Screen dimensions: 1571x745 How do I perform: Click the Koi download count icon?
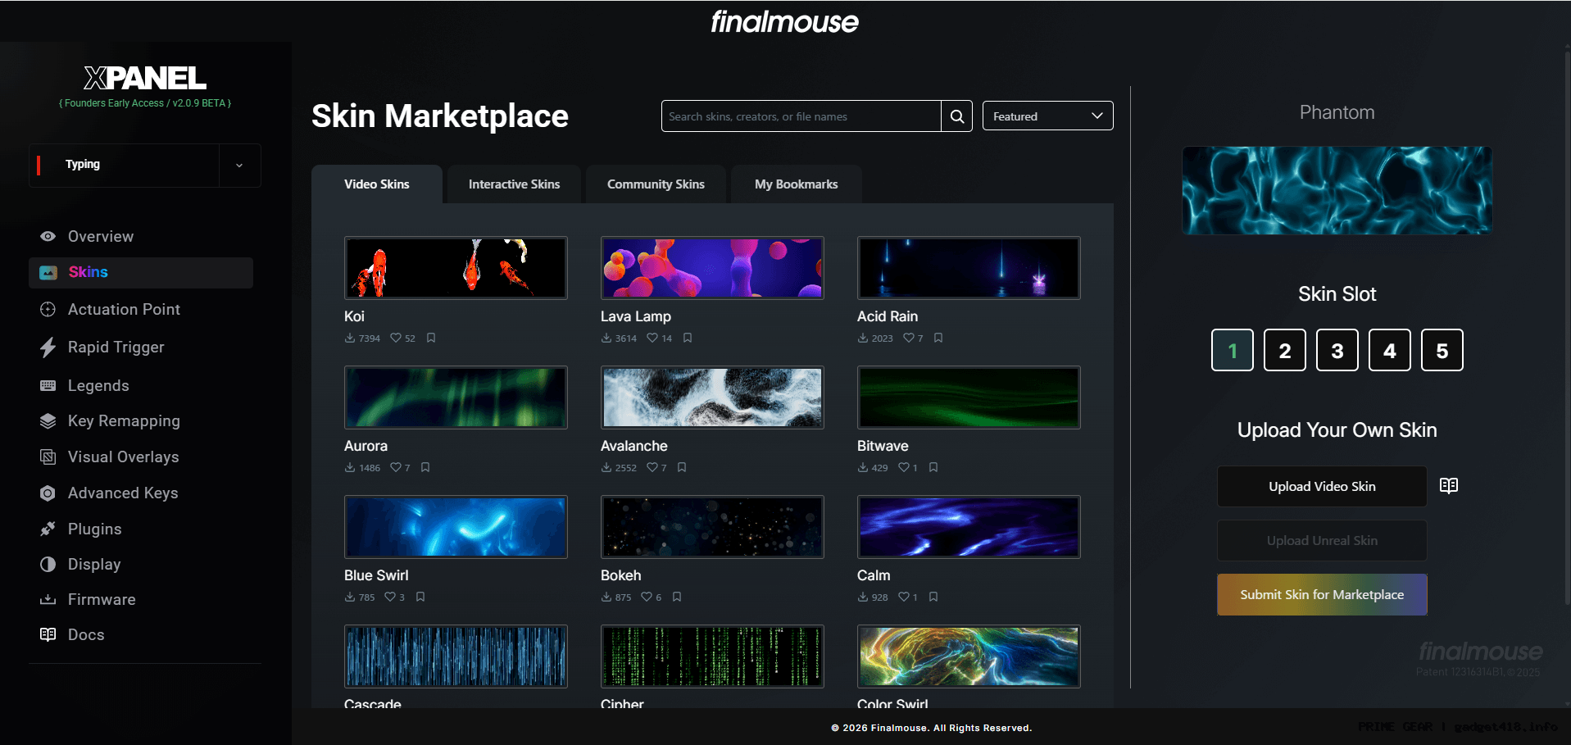(350, 338)
